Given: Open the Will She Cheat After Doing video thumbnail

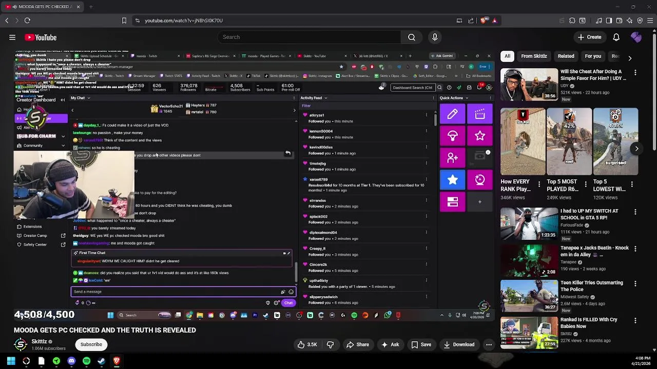Looking at the screenshot, I should [x=529, y=85].
